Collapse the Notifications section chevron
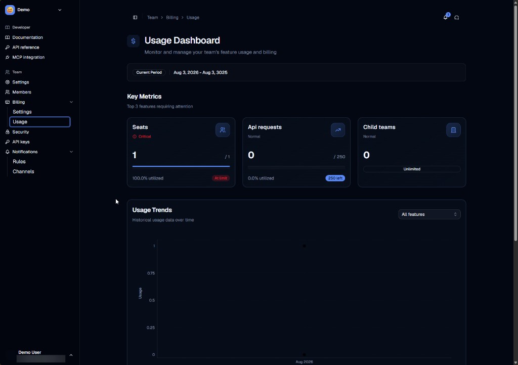This screenshot has width=518, height=365. click(x=71, y=152)
